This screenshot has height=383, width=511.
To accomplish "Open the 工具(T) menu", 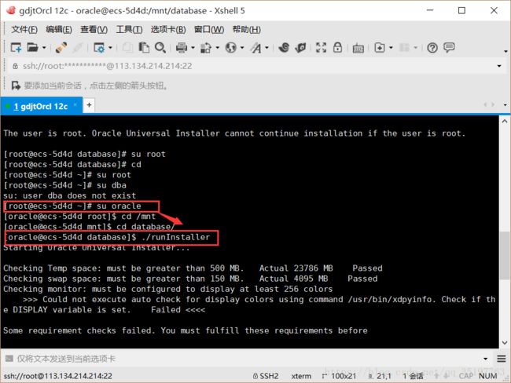I will (129, 30).
